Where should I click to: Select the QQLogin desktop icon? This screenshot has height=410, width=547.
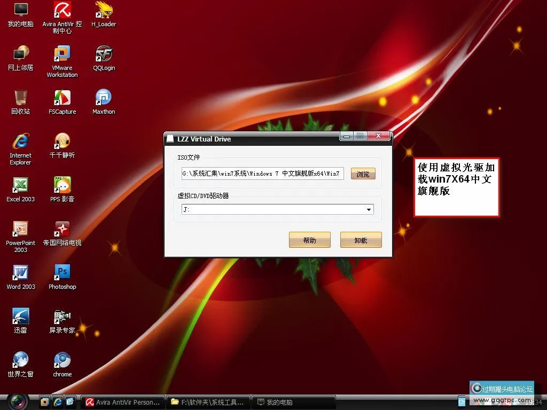104,54
